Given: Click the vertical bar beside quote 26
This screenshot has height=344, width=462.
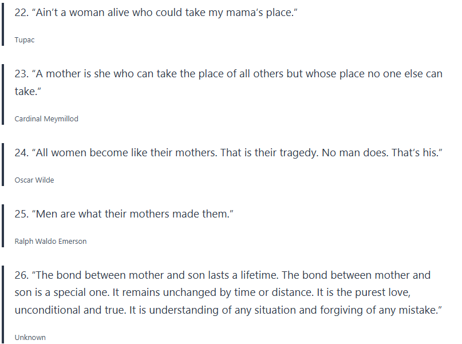Looking at the screenshot, I should pos(3,304).
